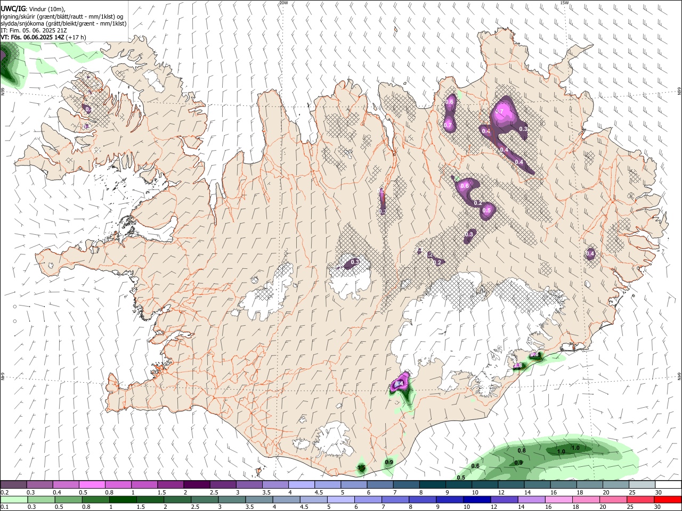Pick the bright pink 0.5 swatch in purple legend
The width and height of the screenshot is (682, 511).
tap(92, 485)
